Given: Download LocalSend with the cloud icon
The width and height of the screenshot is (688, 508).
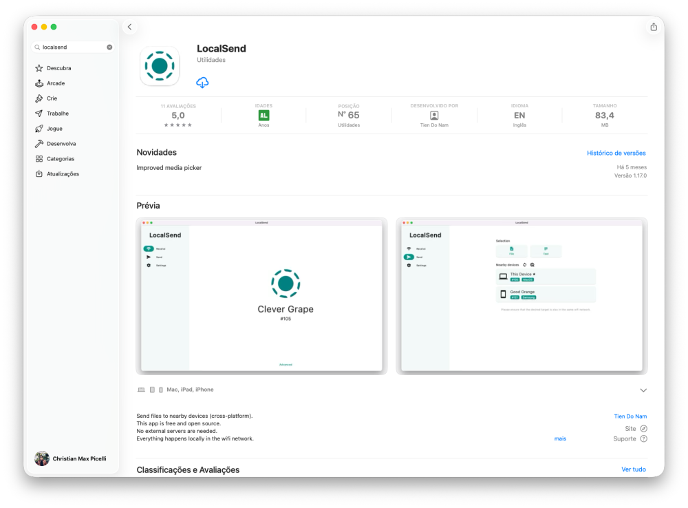Looking at the screenshot, I should coord(202,82).
